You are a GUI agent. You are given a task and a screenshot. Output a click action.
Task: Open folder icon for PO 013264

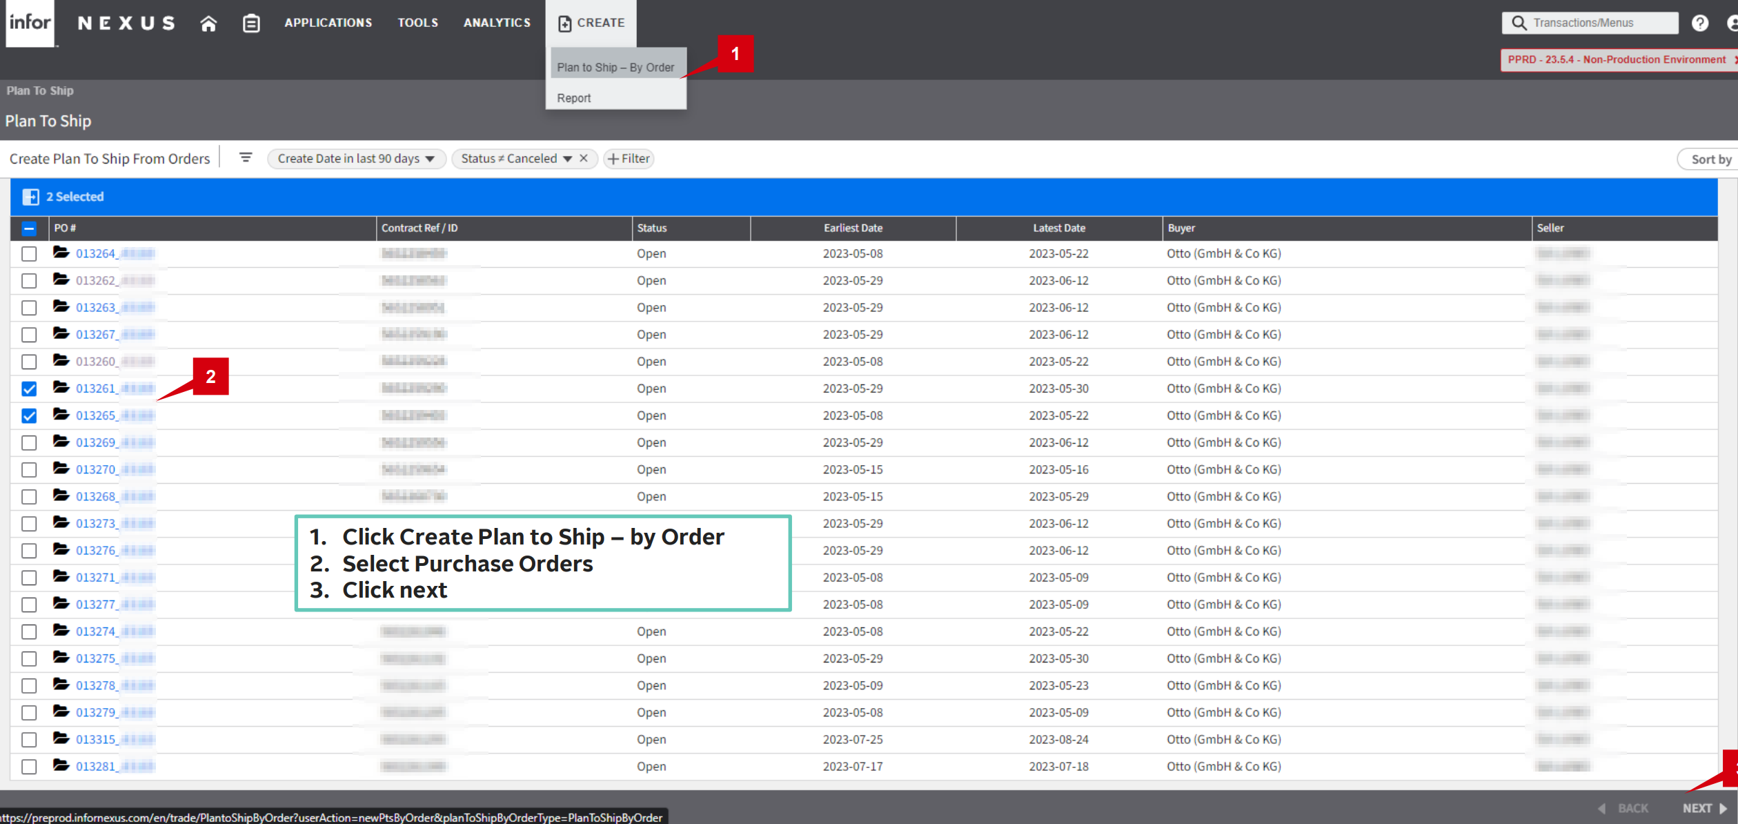61,253
